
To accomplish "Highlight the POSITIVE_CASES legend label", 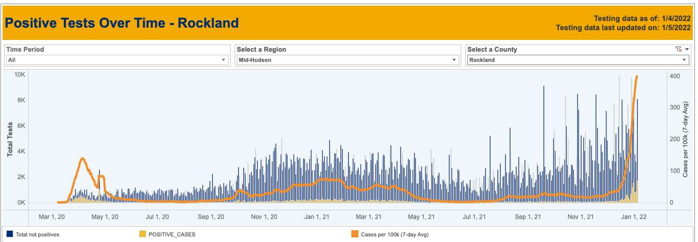I will point(172,234).
